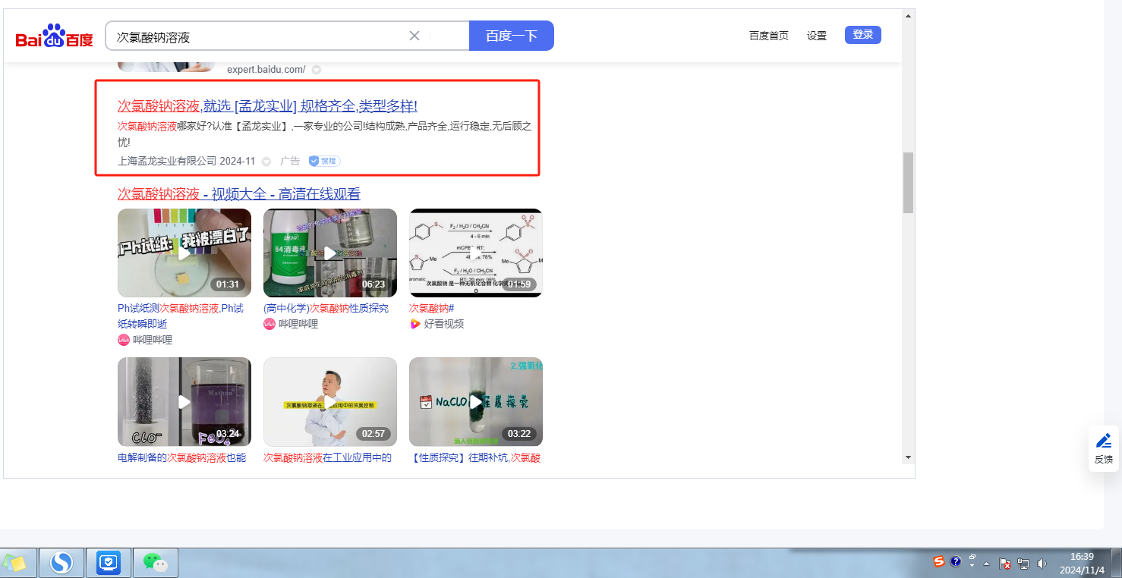The image size is (1122, 578).
Task: Open the expert.baidu.com/ link
Action: click(x=266, y=70)
